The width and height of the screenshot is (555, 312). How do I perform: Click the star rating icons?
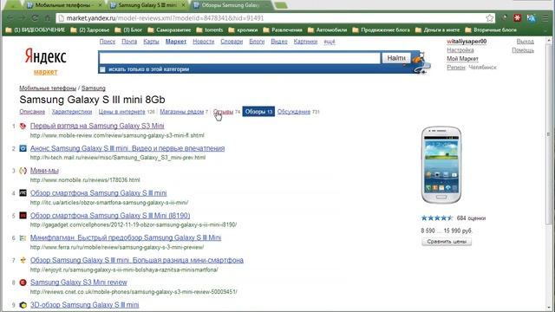coord(437,218)
